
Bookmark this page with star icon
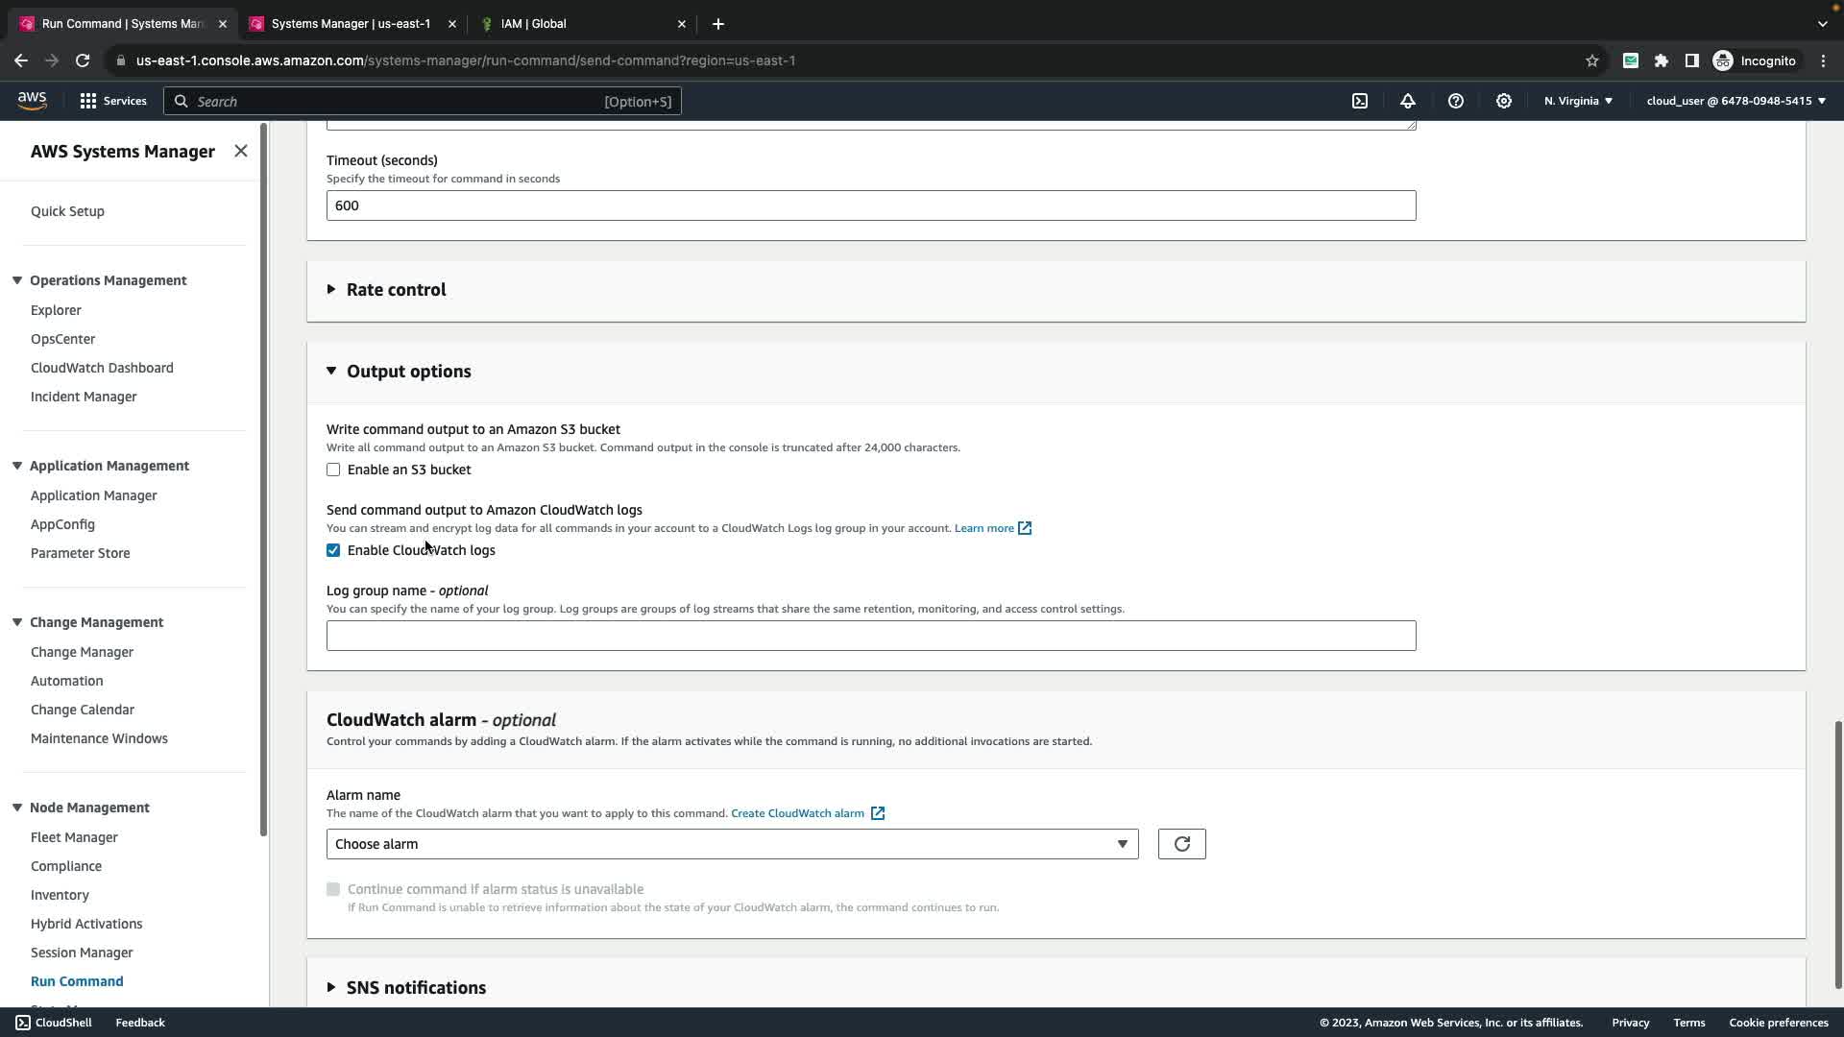pos(1591,60)
